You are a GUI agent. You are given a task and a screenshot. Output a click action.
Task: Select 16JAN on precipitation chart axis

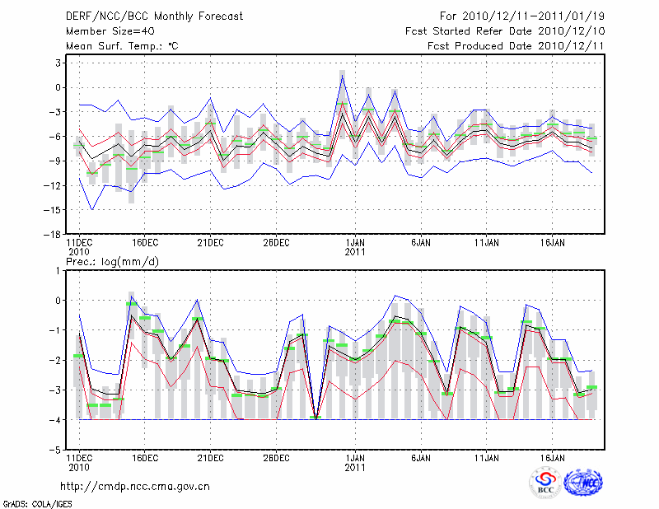tap(553, 456)
